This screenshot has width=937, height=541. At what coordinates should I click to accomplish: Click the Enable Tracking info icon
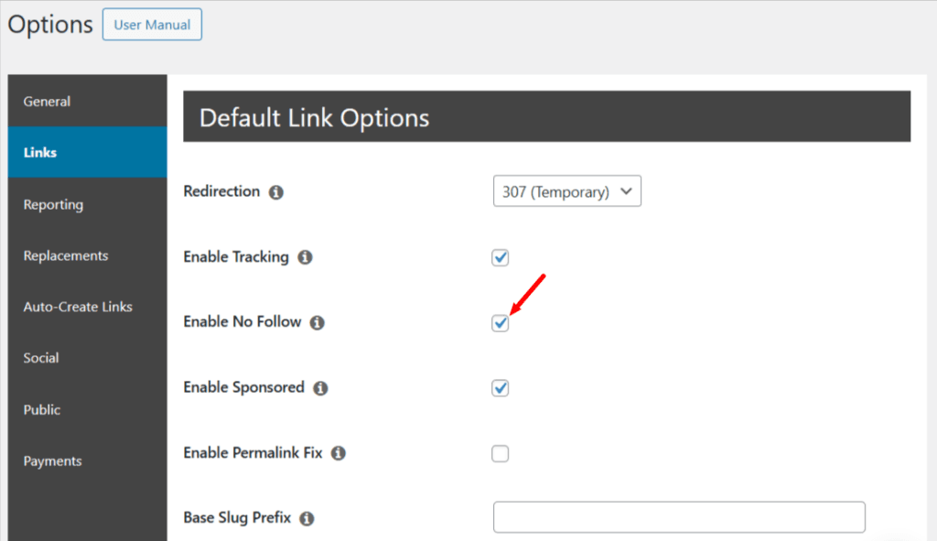[305, 257]
